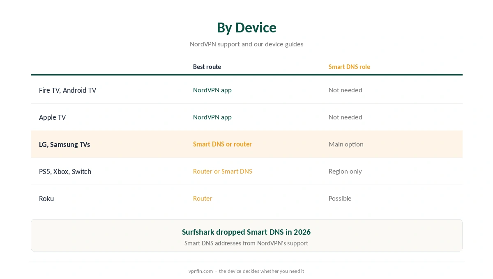Image resolution: width=493 pixels, height=279 pixels.
Task: Click the 'Region only' cell
Action: (345, 171)
